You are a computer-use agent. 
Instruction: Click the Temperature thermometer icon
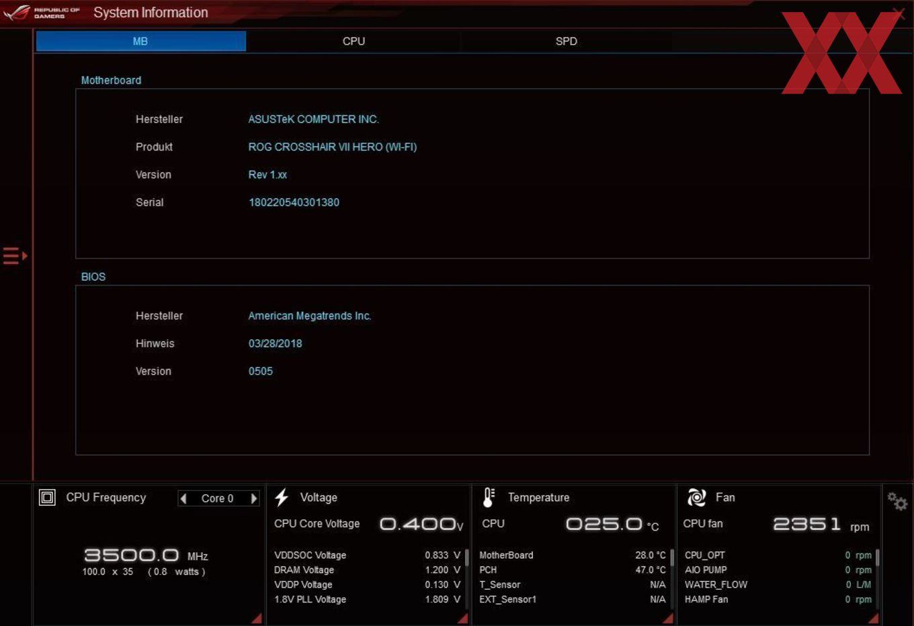pyautogui.click(x=489, y=497)
